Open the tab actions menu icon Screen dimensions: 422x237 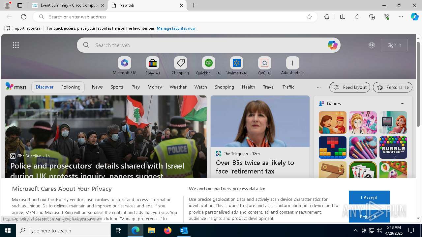(20, 5)
